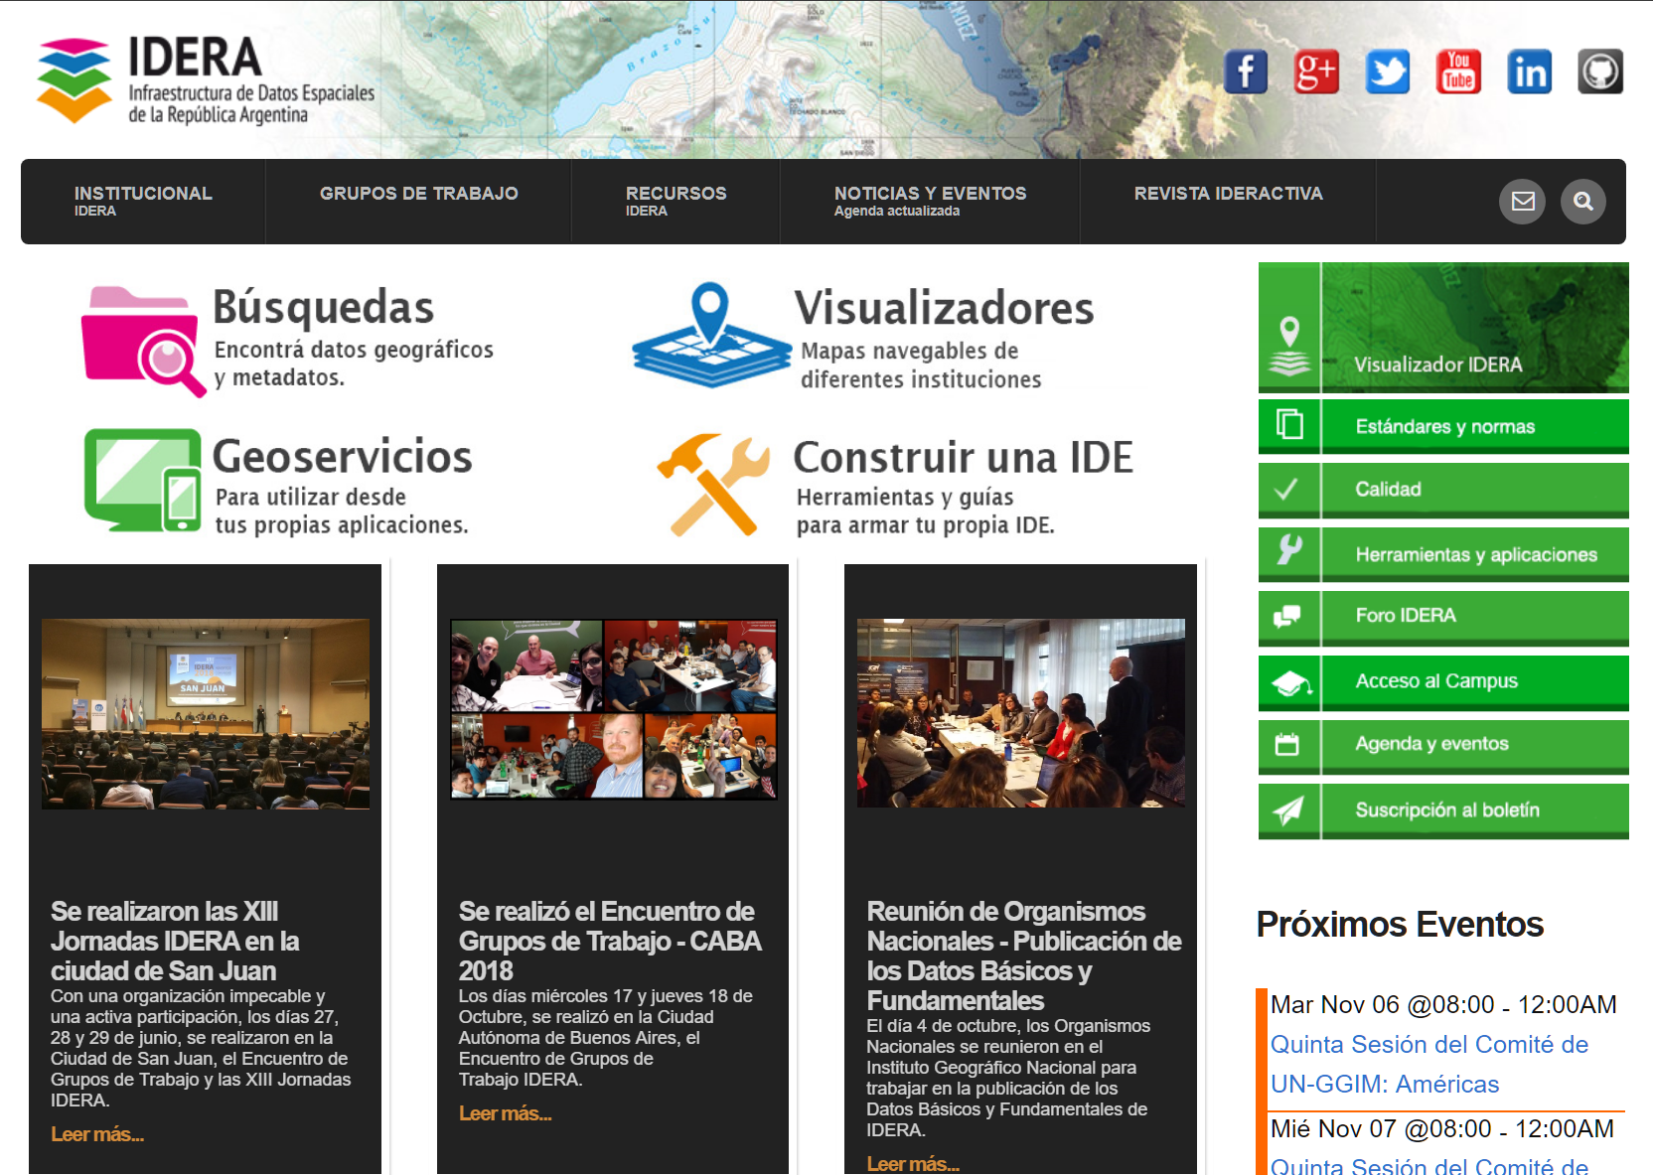Open the GitHub icon

(1600, 72)
